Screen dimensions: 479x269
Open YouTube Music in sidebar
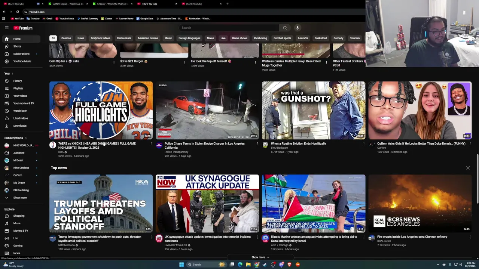point(22,61)
